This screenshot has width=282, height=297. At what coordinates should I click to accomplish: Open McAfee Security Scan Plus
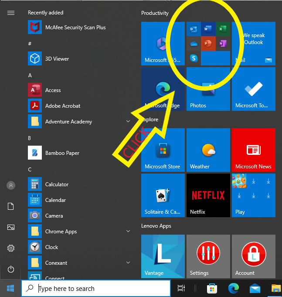click(x=67, y=27)
